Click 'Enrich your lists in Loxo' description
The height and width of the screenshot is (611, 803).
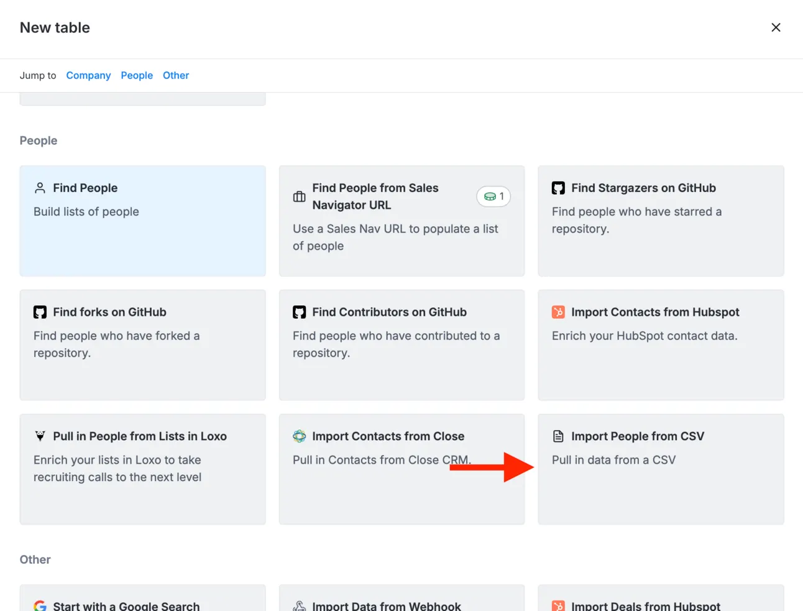point(117,469)
